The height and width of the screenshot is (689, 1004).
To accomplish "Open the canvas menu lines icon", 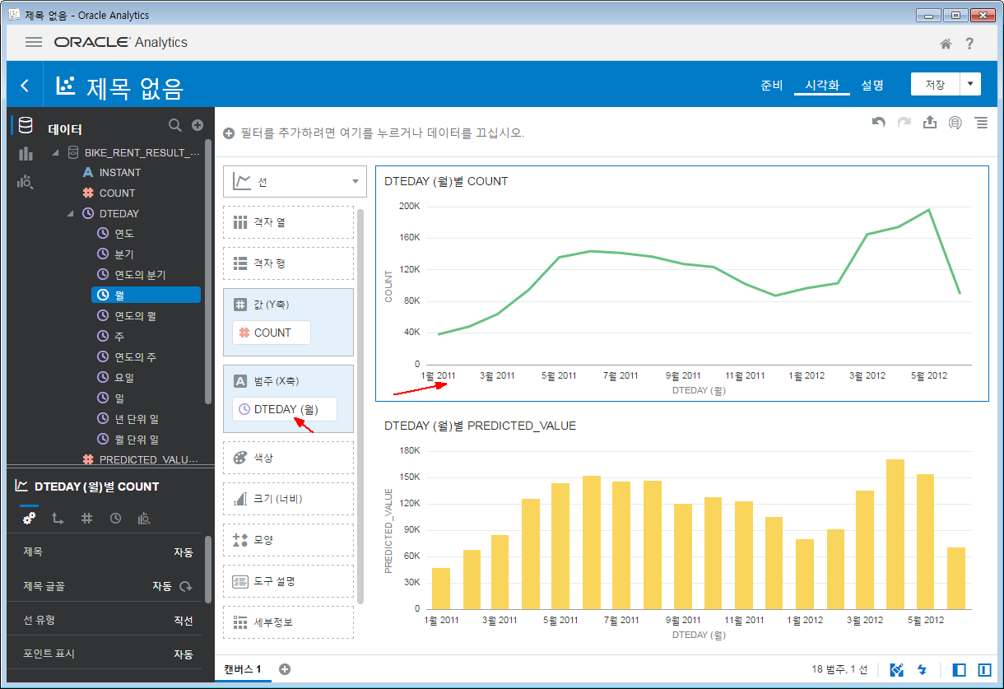I will tap(981, 122).
